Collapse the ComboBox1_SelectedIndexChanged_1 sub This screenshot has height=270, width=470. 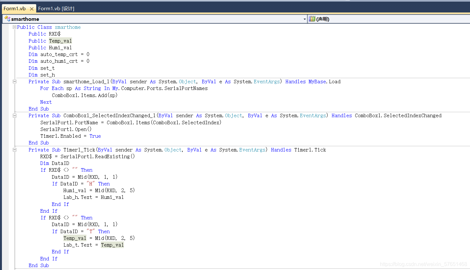(x=14, y=116)
